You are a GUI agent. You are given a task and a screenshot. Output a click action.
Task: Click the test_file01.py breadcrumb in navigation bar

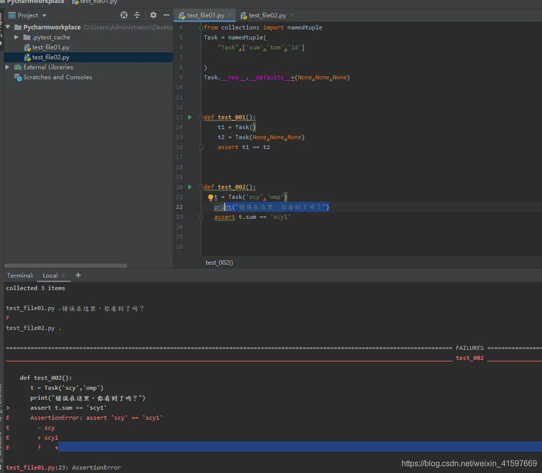[x=99, y=1]
